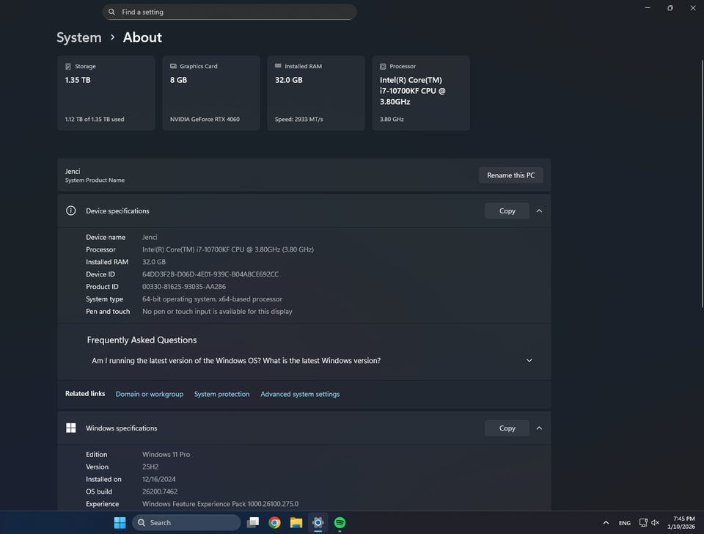Focus the Find a setting search box
The height and width of the screenshot is (534, 704).
230,12
